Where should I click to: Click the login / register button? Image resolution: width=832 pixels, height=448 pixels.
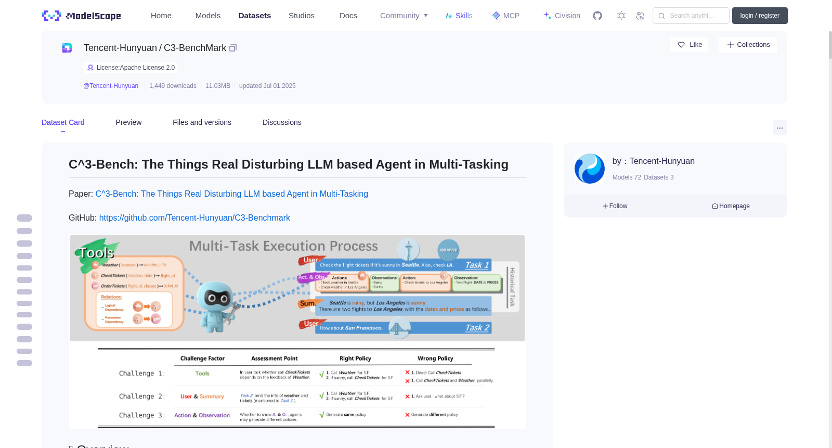pos(760,16)
